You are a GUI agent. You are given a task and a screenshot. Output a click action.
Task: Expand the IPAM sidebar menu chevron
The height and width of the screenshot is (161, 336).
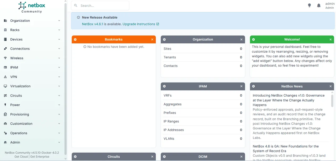[59, 67]
